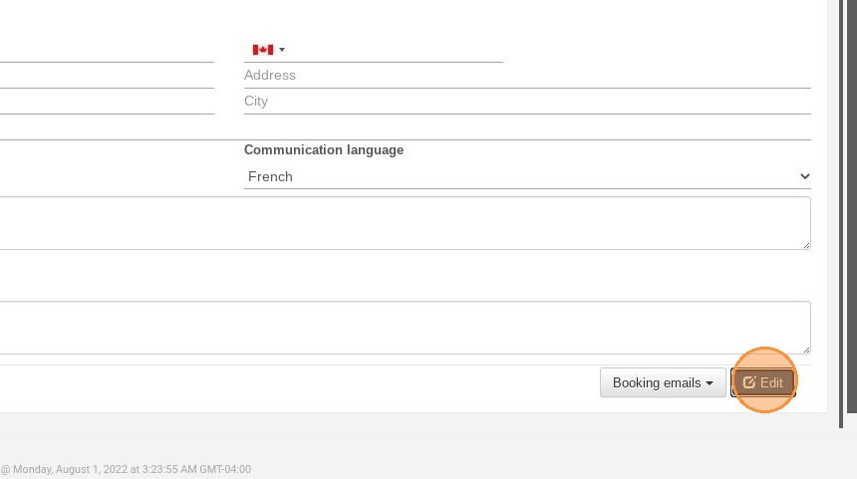
Task: Click the Canada flag country selector
Action: pos(268,50)
